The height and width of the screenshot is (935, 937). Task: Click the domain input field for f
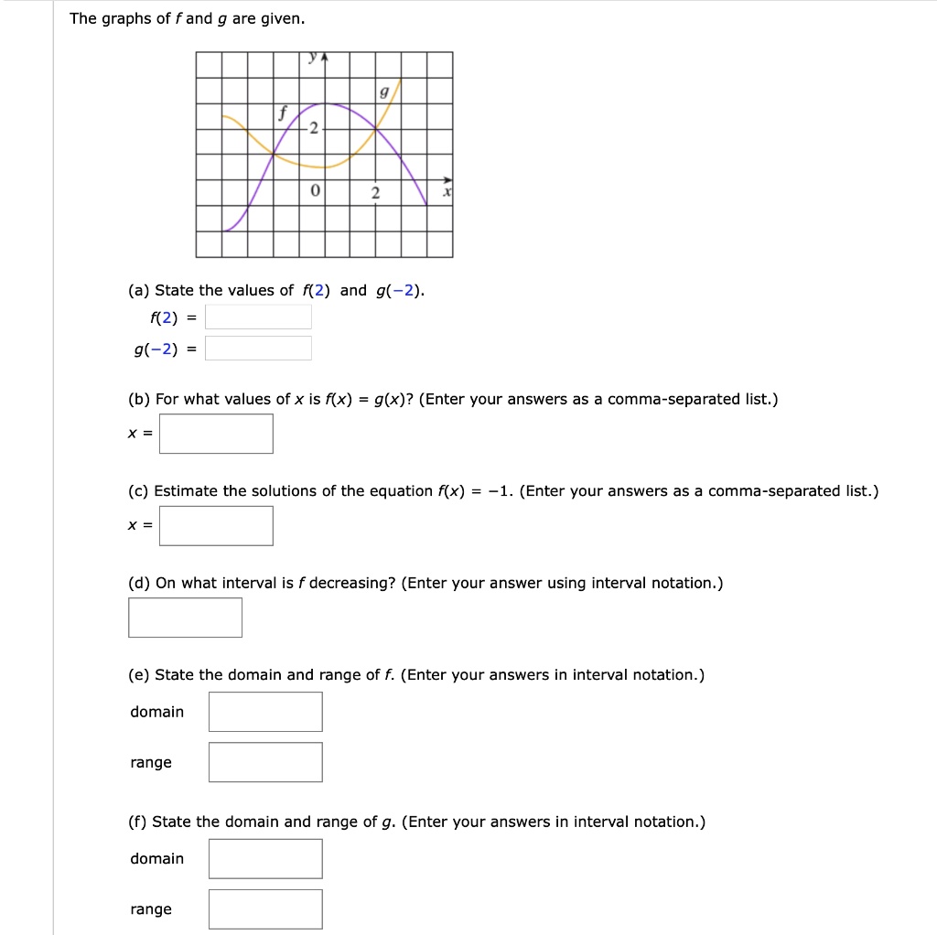[x=265, y=711]
